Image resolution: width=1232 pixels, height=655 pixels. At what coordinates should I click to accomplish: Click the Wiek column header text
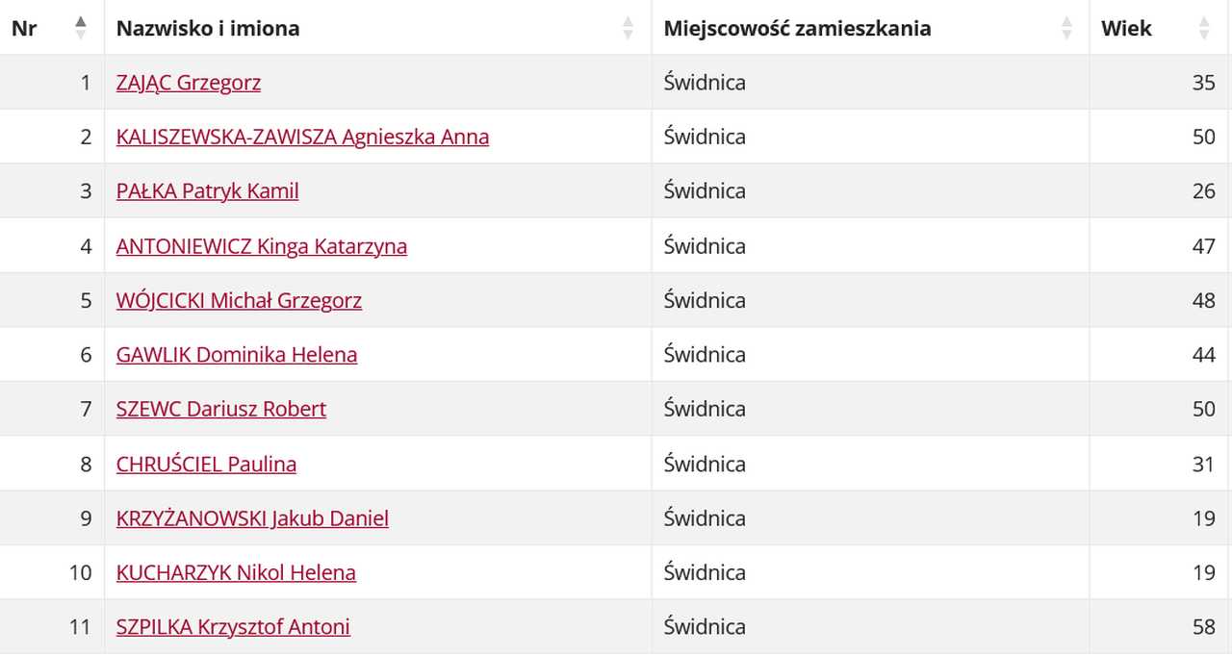point(1126,28)
